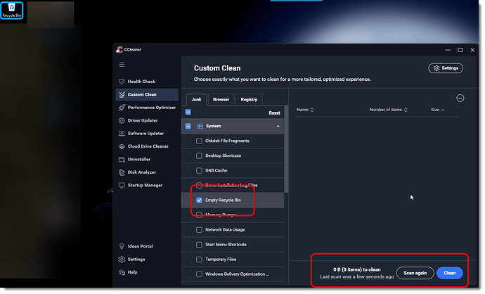Open the Recycle Bin desktop icon
The image size is (485, 294).
tap(12, 10)
